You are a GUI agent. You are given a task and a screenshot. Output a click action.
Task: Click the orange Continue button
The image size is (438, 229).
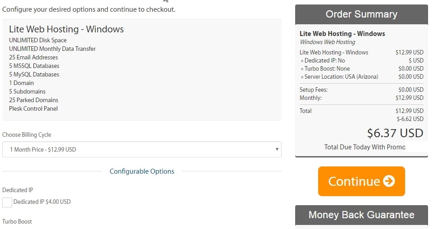[x=361, y=181]
